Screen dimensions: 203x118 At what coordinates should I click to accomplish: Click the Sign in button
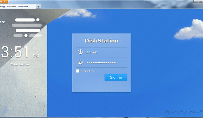116,77
